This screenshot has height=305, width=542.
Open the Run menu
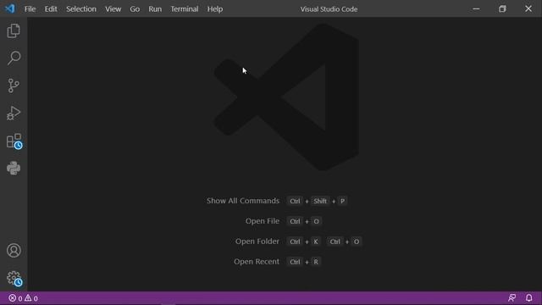pos(155,9)
